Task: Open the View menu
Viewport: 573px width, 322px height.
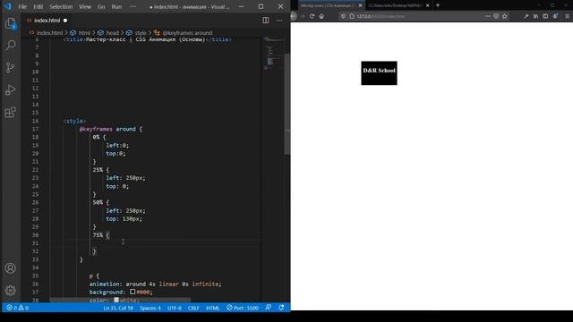Action: [85, 6]
